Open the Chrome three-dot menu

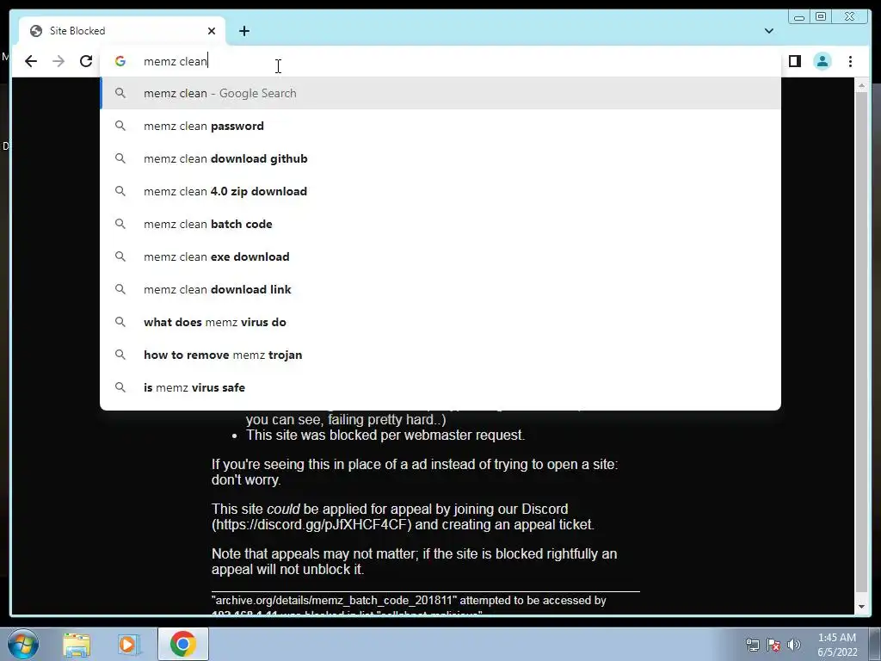[850, 61]
